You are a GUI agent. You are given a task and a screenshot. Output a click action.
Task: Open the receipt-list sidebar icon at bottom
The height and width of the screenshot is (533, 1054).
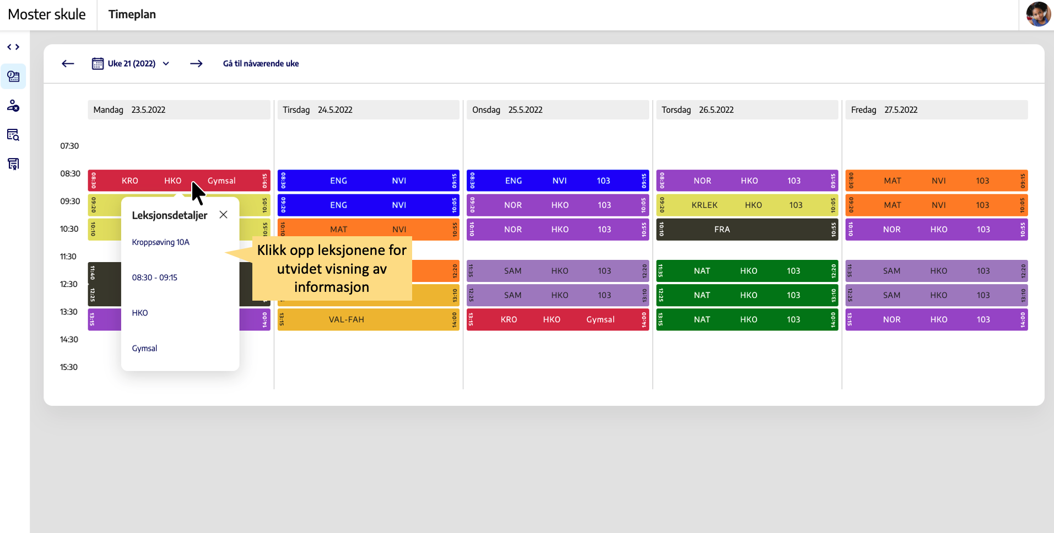point(13,164)
